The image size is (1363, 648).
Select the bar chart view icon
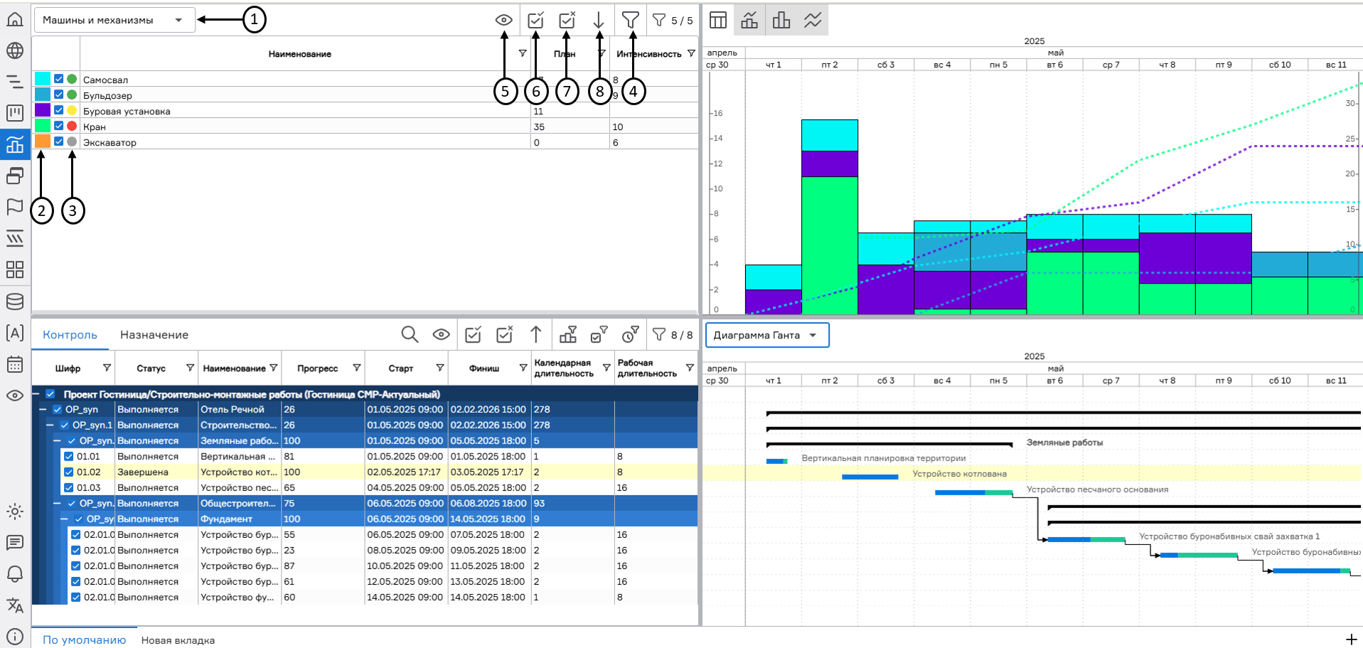(x=781, y=20)
